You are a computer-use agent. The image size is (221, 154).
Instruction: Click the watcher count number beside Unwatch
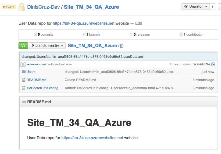tap(212, 6)
